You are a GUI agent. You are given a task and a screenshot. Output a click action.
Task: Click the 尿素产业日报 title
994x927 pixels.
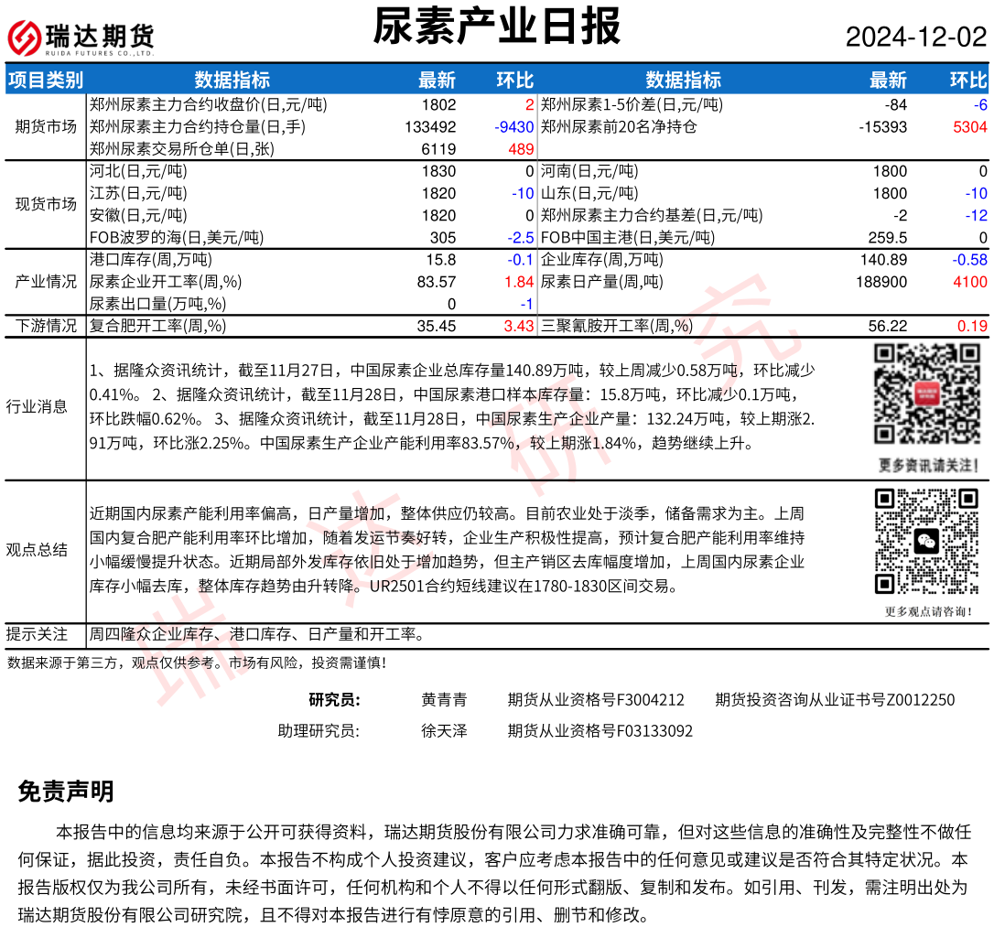click(497, 27)
